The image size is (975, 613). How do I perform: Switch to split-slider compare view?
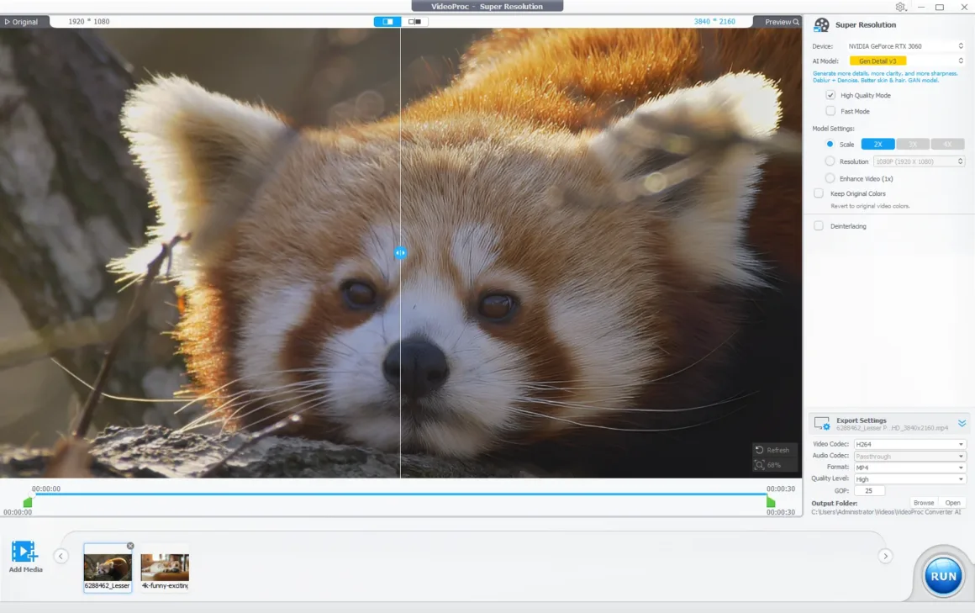[x=387, y=22]
